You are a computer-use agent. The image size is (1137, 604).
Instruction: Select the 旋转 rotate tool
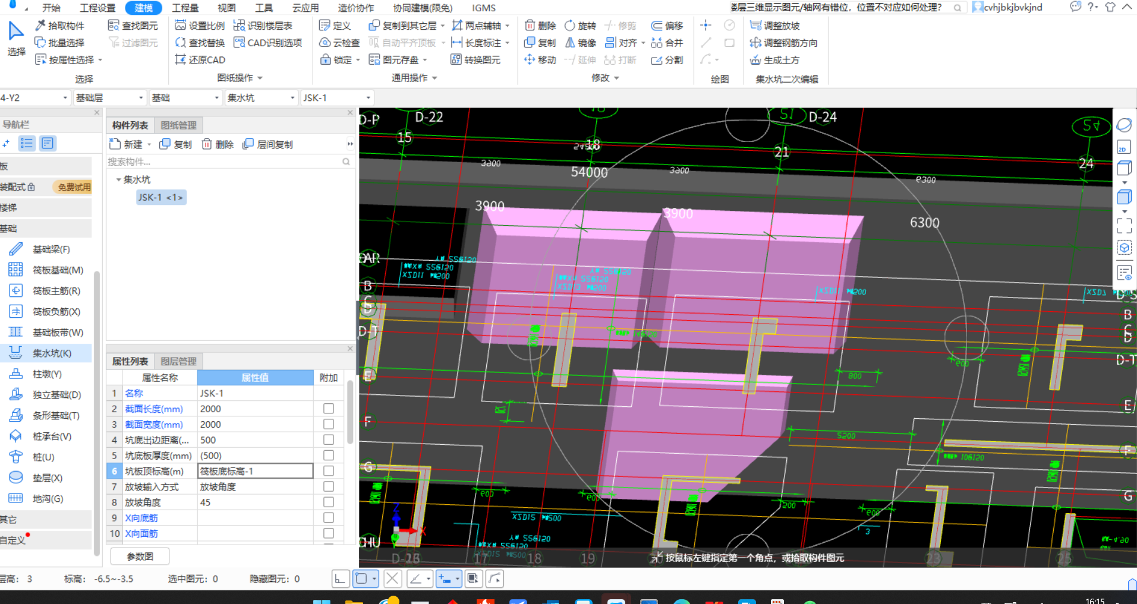click(x=580, y=26)
